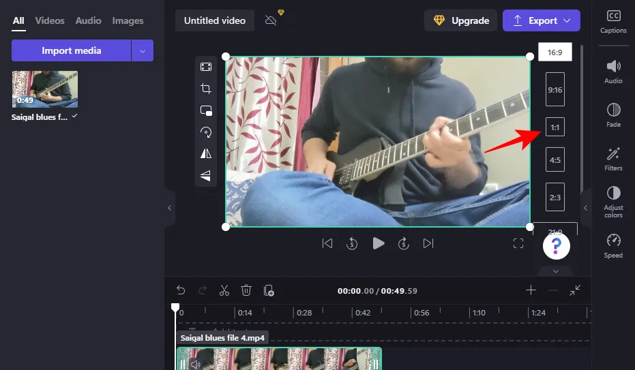Screen dimensions: 635x370
Task: Click the Rotate icon
Action: coord(206,132)
